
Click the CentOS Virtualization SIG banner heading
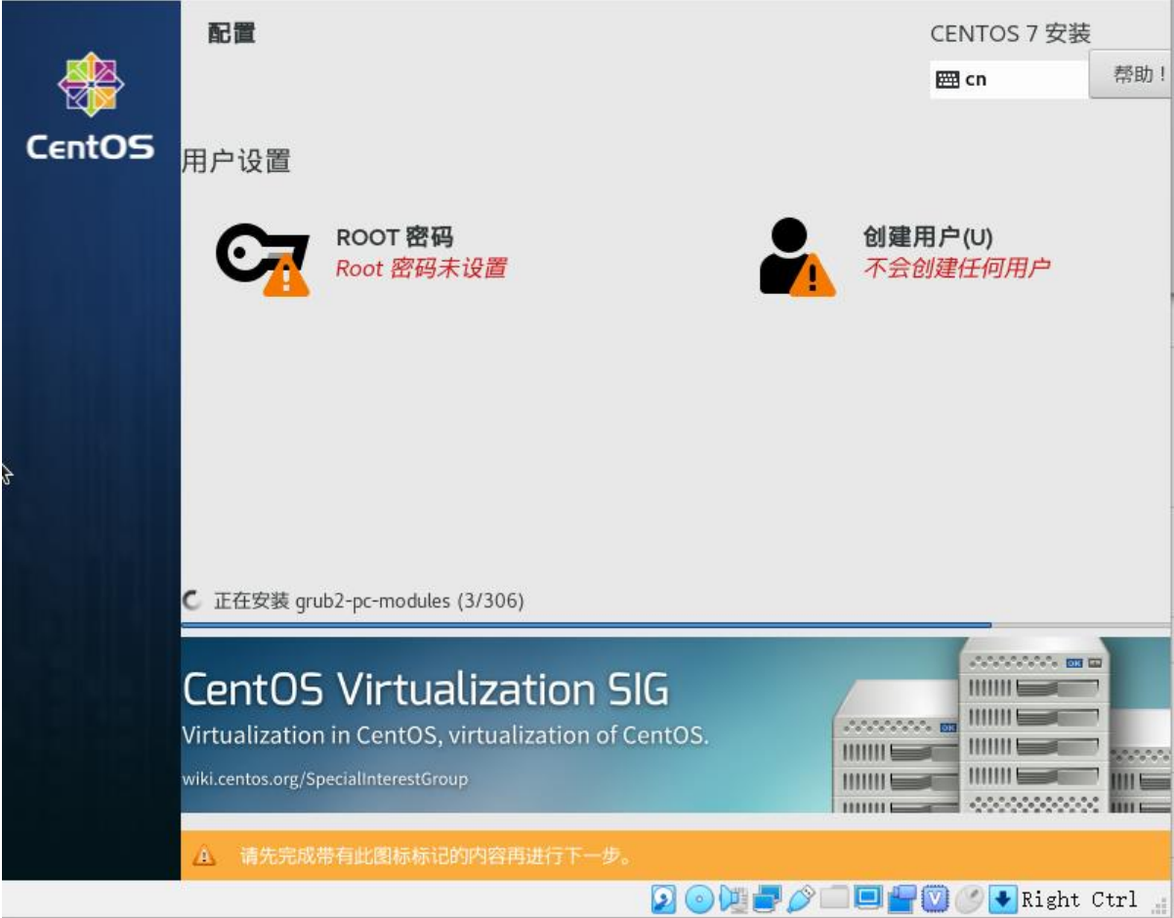click(426, 689)
